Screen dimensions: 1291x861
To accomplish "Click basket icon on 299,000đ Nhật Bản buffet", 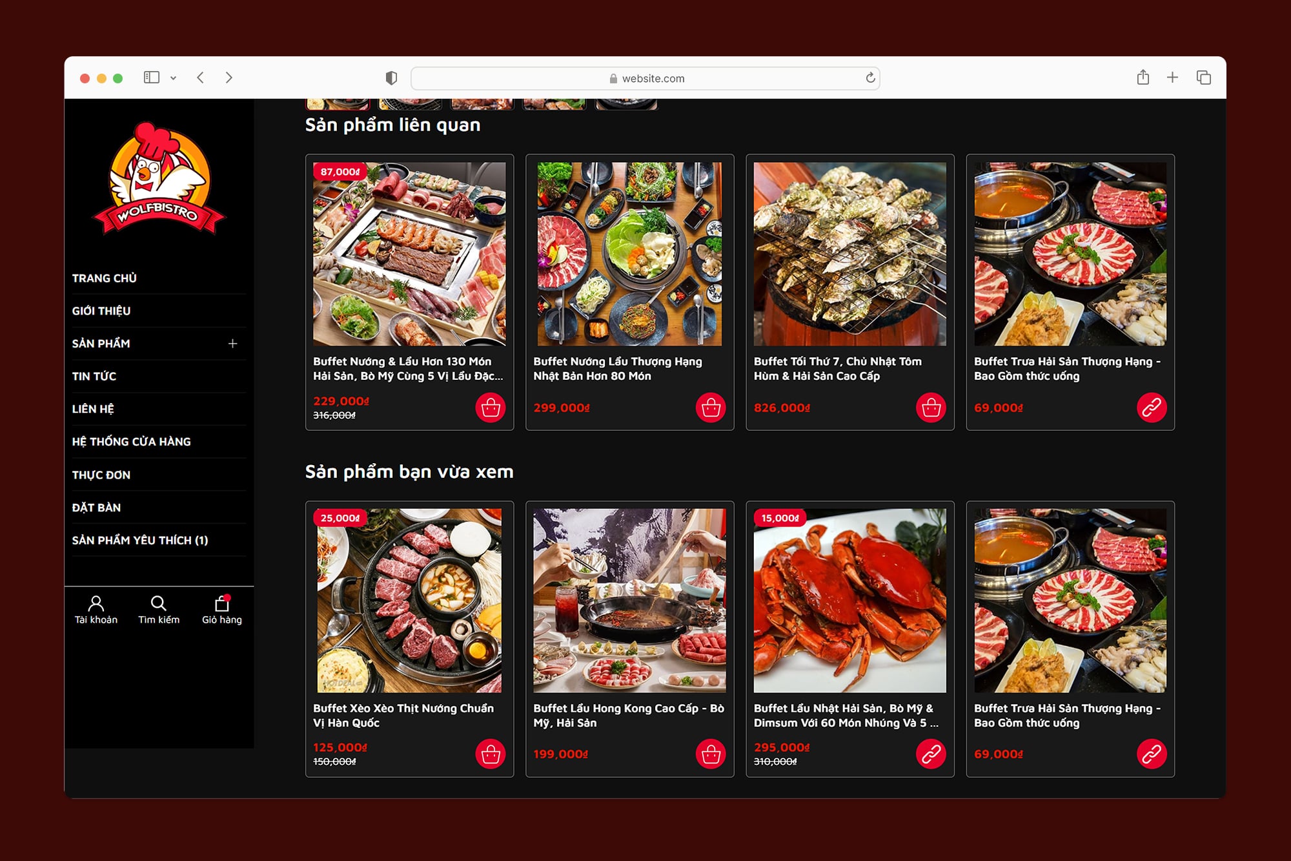I will 711,408.
